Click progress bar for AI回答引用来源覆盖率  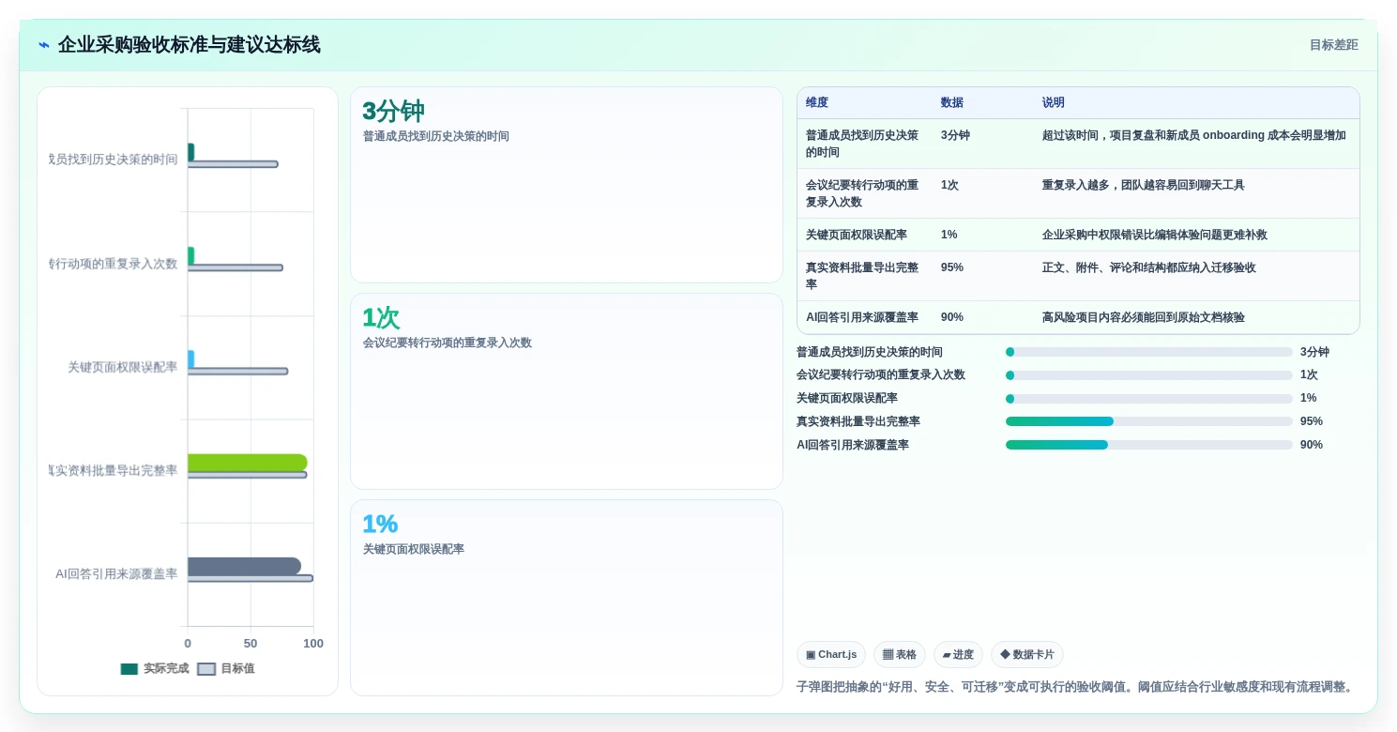tap(1148, 445)
